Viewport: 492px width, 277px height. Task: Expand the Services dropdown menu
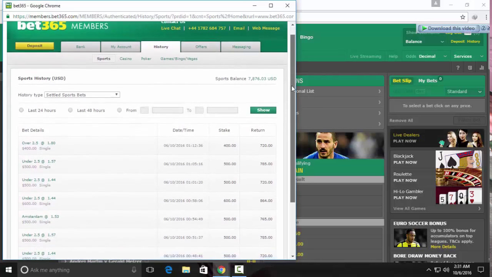tap(468, 56)
